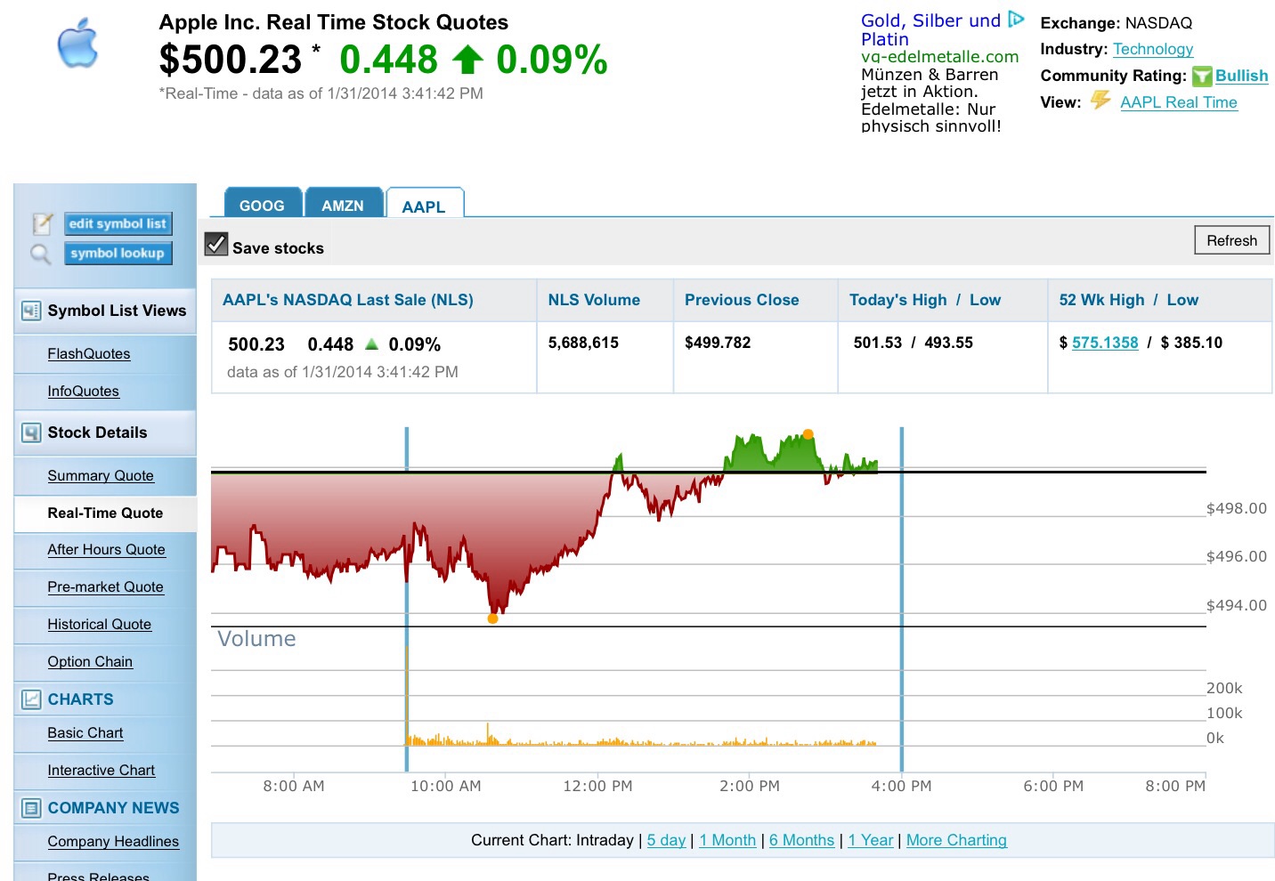Click the Symbol List Views heading
The image size is (1275, 881).
[117, 311]
